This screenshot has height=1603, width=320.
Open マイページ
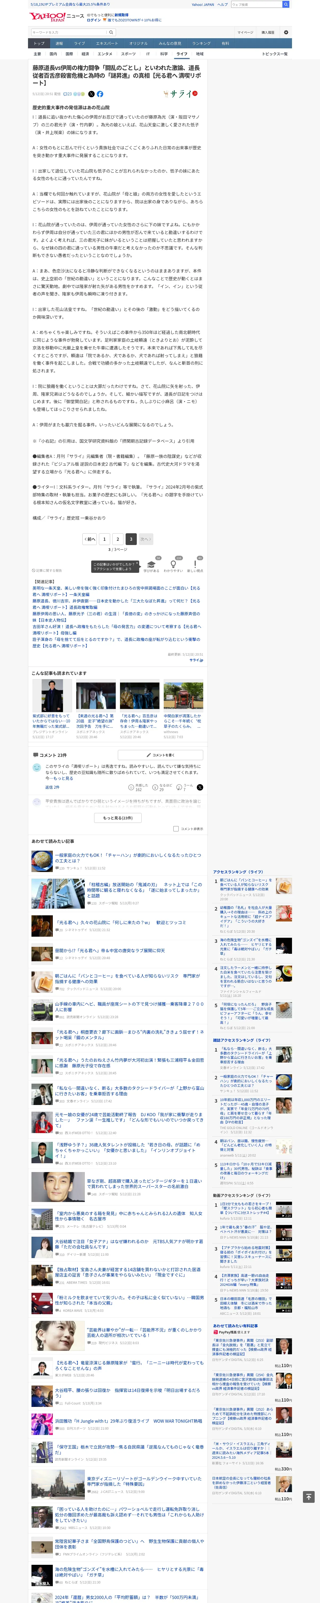(x=245, y=32)
